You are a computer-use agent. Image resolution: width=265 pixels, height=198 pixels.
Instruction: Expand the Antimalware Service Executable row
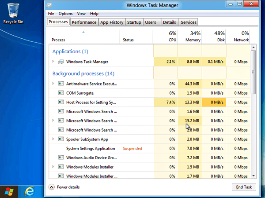coord(53,84)
